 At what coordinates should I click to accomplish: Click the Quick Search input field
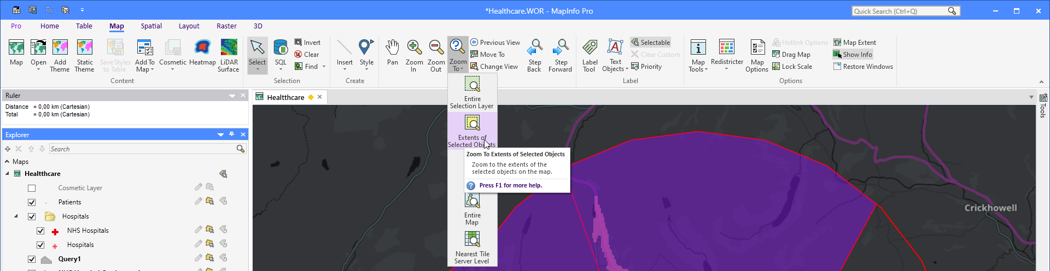click(x=900, y=11)
